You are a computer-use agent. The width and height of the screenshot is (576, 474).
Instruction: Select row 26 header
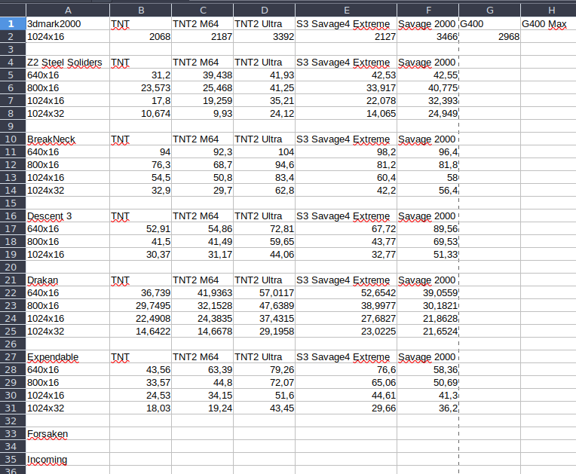pyautogui.click(x=13, y=344)
